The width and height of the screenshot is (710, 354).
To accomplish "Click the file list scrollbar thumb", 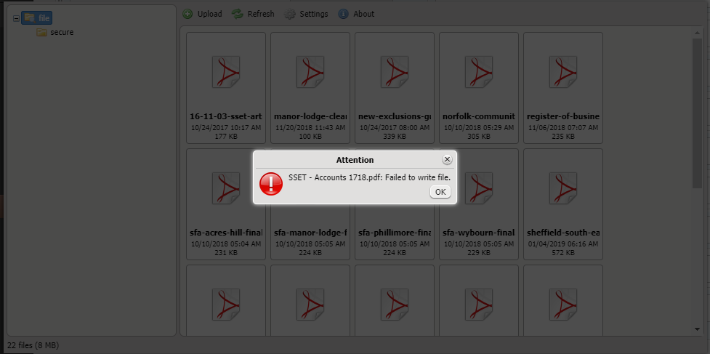I will (x=698, y=113).
